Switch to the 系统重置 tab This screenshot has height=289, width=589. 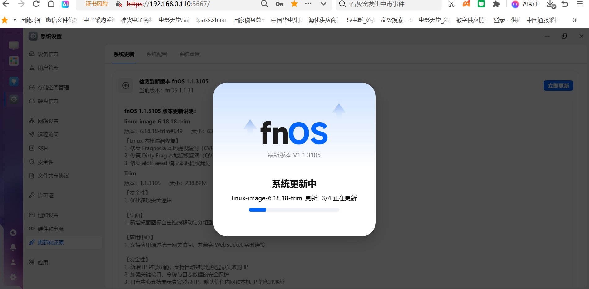[x=189, y=54]
